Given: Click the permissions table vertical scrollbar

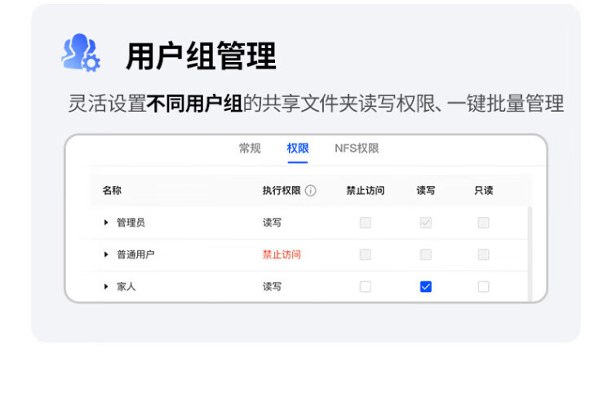Looking at the screenshot, I should click(x=530, y=253).
